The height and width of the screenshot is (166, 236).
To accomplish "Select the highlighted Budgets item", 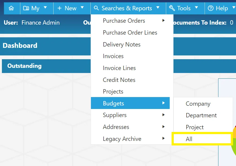I will tap(130, 103).
